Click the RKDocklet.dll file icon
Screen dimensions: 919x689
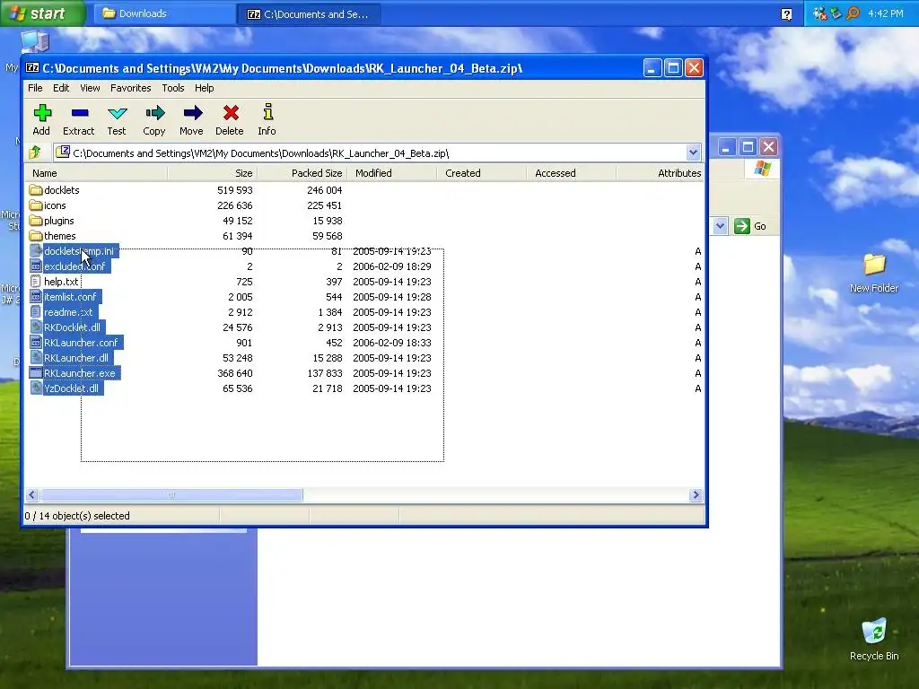pos(36,327)
